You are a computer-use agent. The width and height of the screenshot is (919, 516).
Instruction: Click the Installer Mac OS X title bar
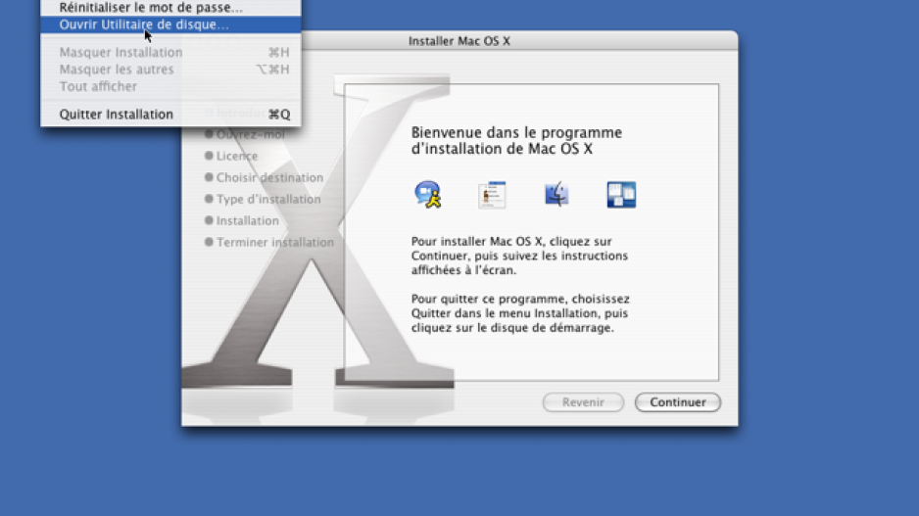(x=459, y=41)
